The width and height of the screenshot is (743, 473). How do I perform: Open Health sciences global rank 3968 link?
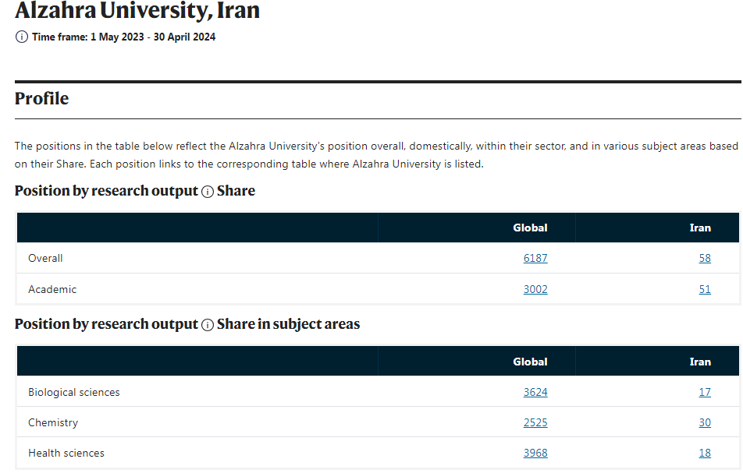[x=535, y=454]
